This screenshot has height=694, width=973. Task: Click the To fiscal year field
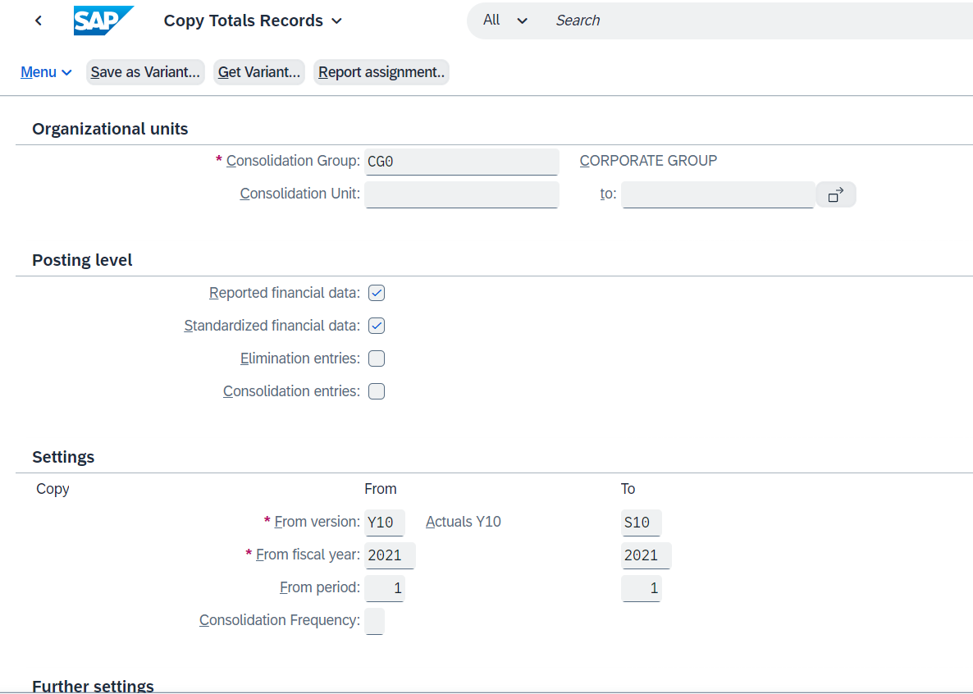click(x=646, y=555)
